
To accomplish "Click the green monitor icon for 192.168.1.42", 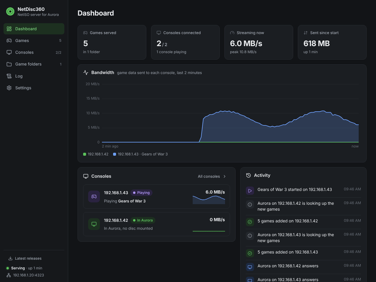I will pos(94,224).
